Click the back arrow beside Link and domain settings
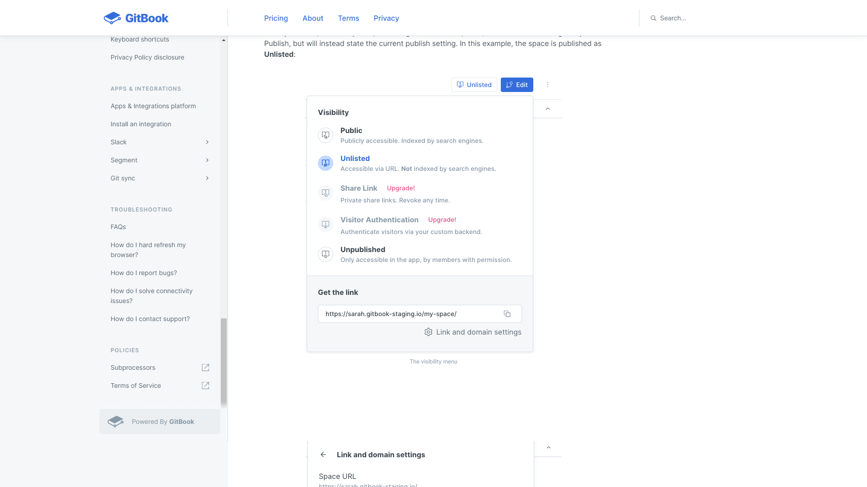 tap(323, 455)
